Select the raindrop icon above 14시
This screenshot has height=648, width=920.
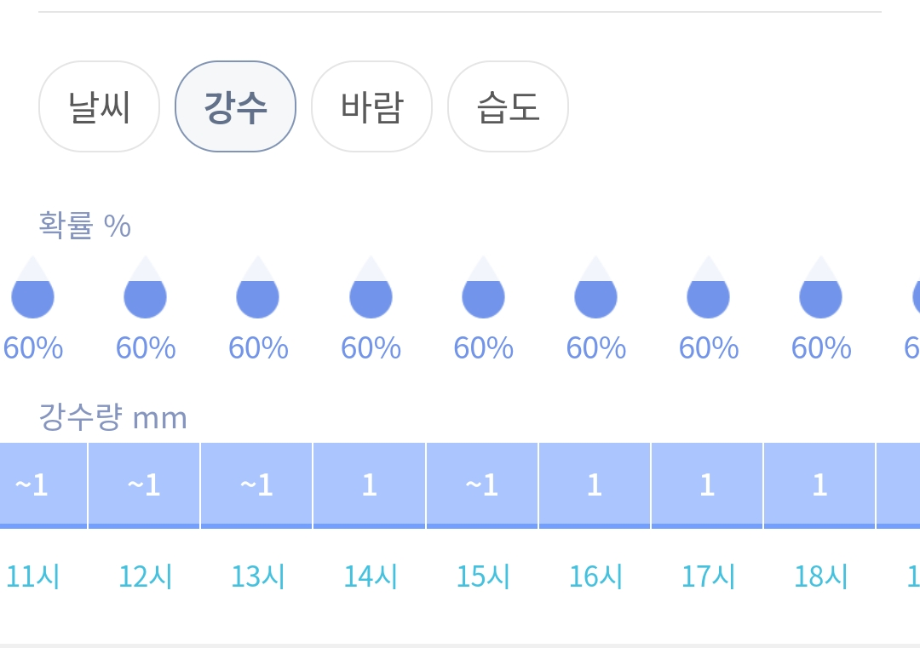pos(371,290)
